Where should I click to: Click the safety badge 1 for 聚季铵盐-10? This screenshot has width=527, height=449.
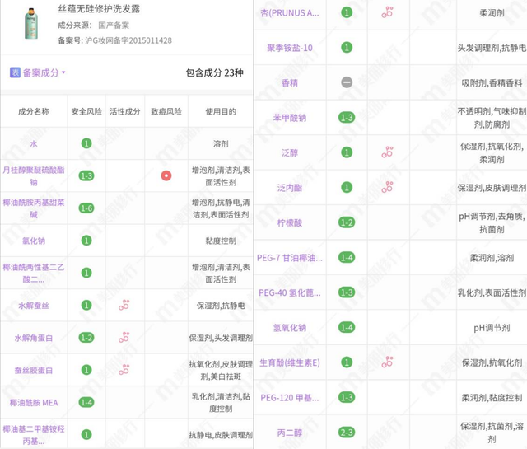click(347, 47)
